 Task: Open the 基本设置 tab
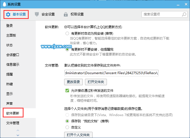(x=16, y=14)
